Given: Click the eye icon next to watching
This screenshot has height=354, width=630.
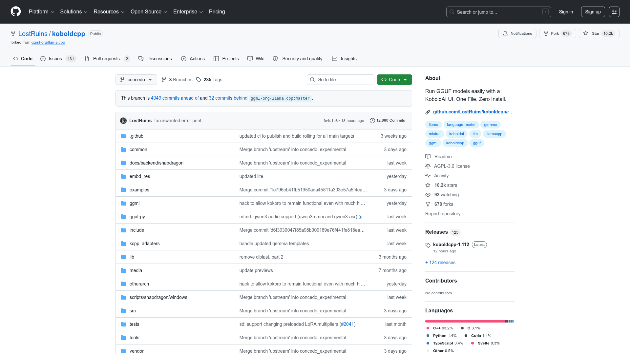Looking at the screenshot, I should [x=428, y=195].
